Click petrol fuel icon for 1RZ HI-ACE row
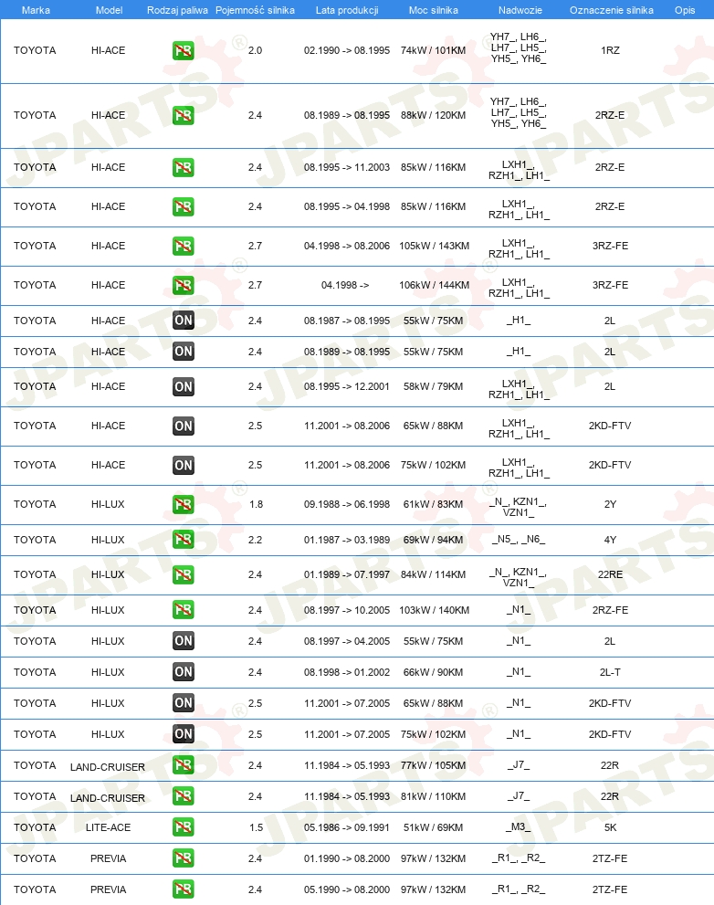Viewport: 714px width, 905px height. tap(183, 51)
